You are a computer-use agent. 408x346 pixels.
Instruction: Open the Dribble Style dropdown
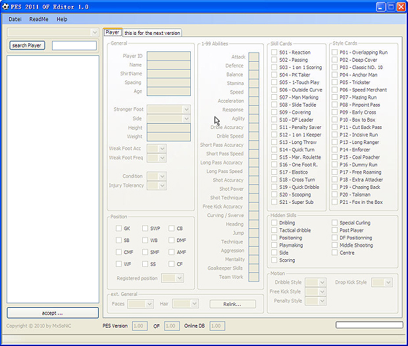pyautogui.click(x=315, y=282)
